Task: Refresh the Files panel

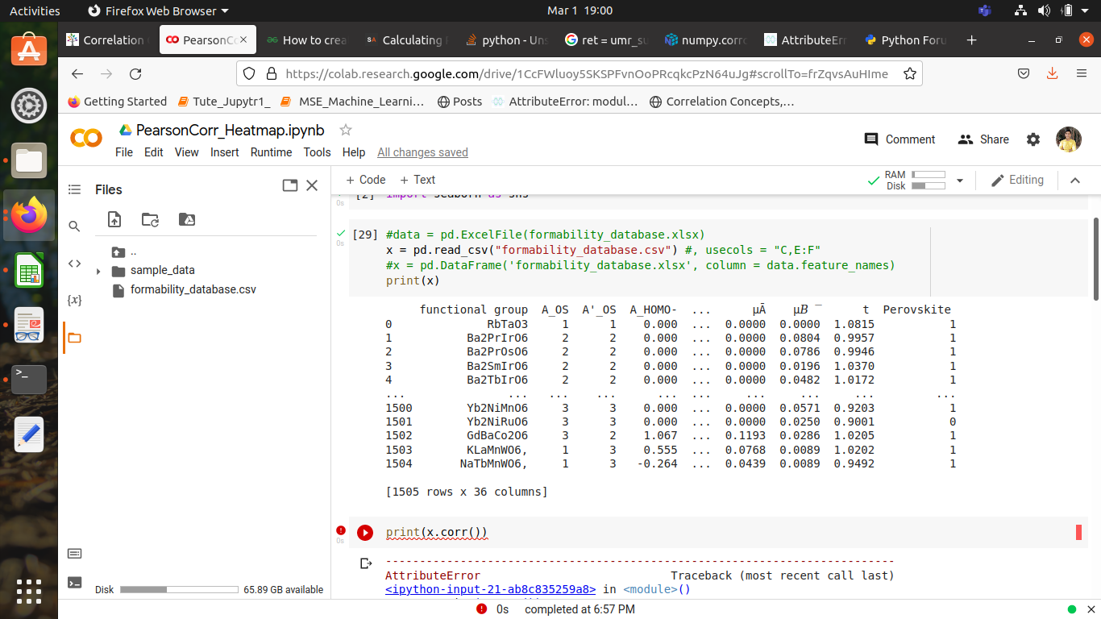Action: (x=150, y=219)
